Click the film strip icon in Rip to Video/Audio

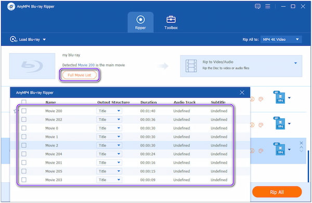pos(191,66)
